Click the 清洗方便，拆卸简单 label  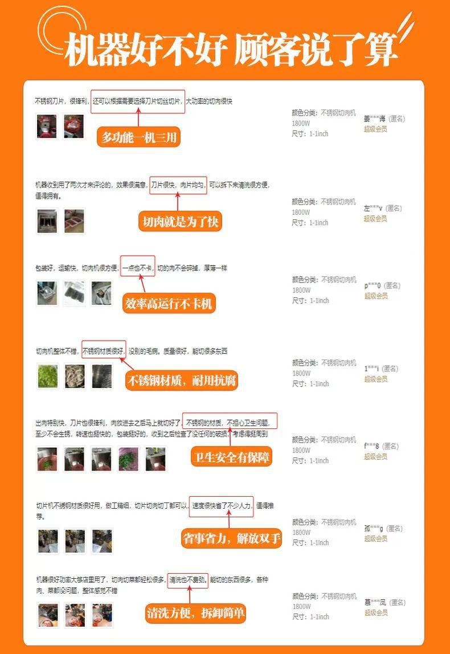[195, 613]
